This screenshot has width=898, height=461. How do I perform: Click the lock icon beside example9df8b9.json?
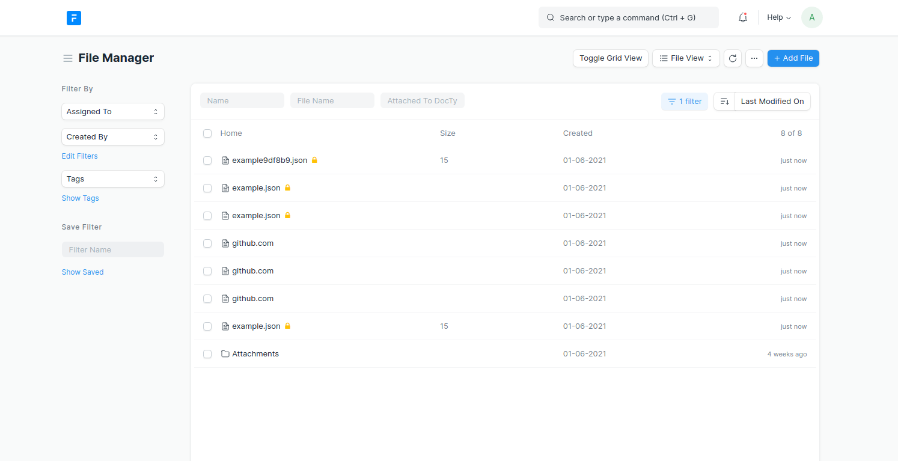(315, 160)
